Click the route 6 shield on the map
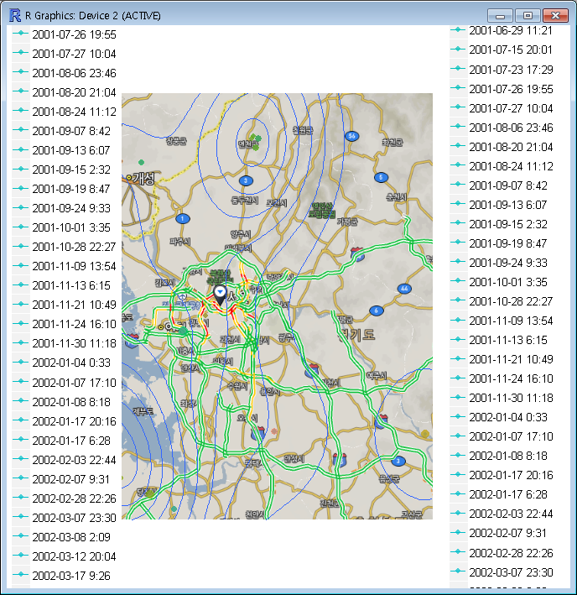The height and width of the screenshot is (595, 577). (376, 311)
